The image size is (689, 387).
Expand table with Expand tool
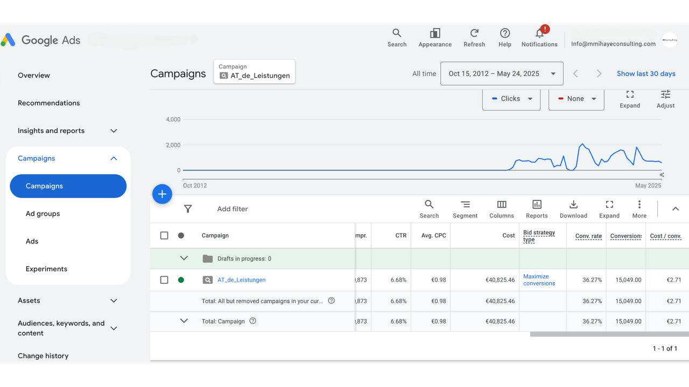point(609,209)
